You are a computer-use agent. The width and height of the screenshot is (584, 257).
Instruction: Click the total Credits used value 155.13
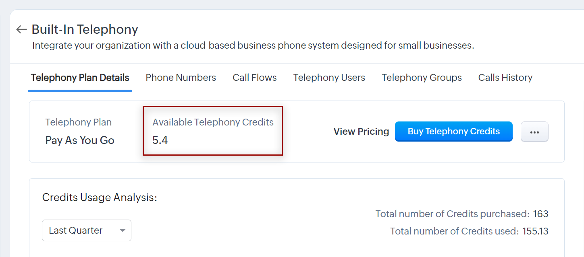(535, 231)
